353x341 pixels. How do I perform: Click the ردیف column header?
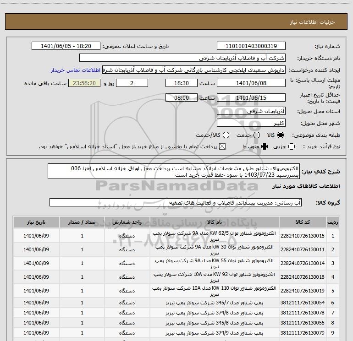pos(333,222)
